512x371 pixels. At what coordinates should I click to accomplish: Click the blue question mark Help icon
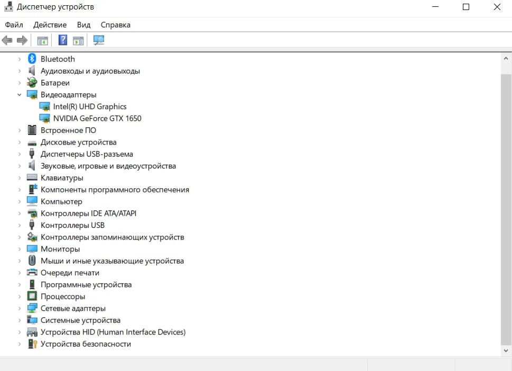tap(63, 40)
